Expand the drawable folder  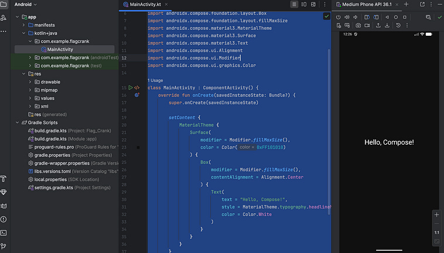click(30, 82)
